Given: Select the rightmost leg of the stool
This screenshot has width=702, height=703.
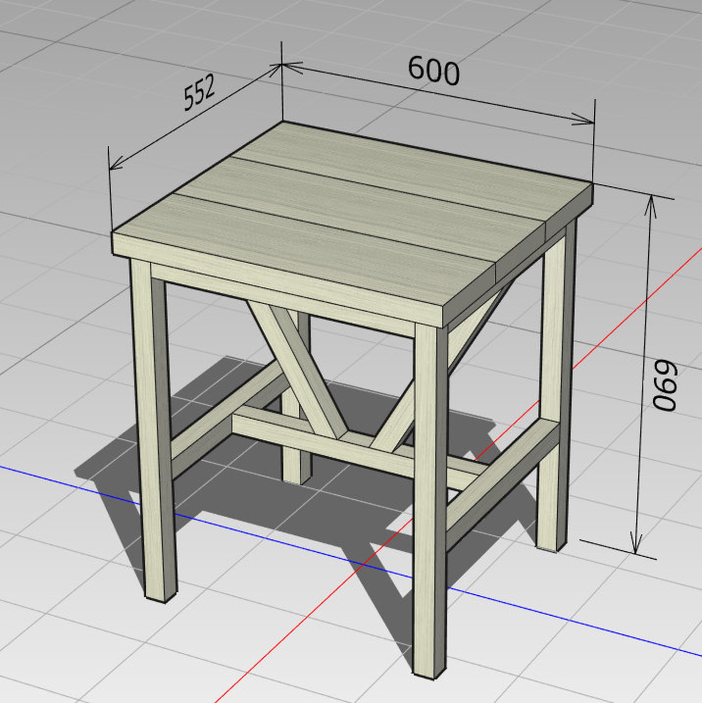Looking at the screenshot, I should (x=556, y=385).
